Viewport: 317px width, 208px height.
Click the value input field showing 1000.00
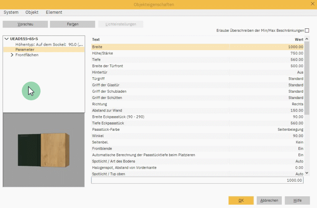pos(197,180)
